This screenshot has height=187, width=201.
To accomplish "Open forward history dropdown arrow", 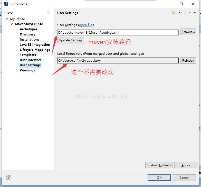I will (x=189, y=13).
